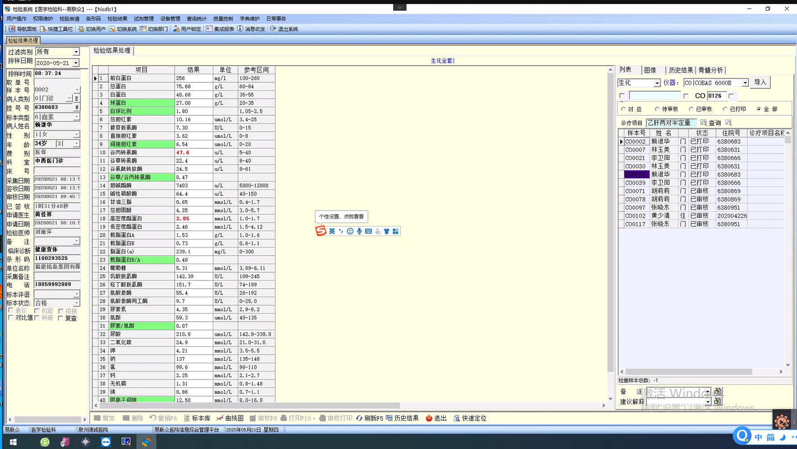The height and width of the screenshot is (449, 797).
Task: Lock the user with 用户锁定
Action: (x=187, y=29)
